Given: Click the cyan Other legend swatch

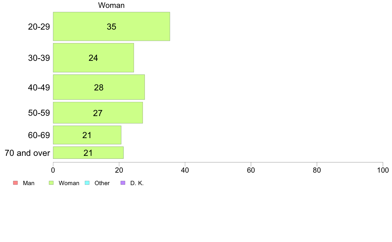Looking at the screenshot, I should (x=87, y=183).
